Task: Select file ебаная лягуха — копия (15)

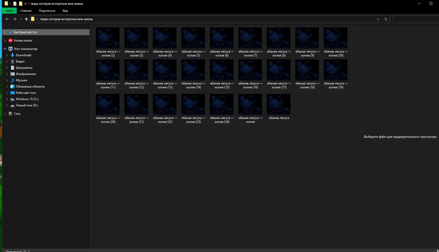Action: (x=222, y=74)
